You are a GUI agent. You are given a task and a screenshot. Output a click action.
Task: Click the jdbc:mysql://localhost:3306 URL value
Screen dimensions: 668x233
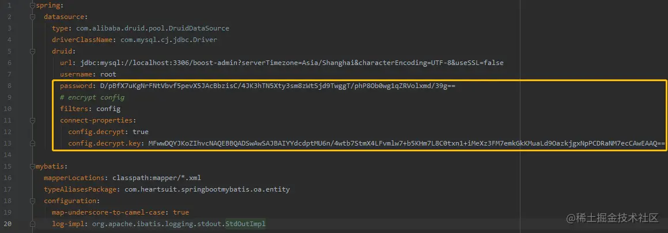pos(292,63)
